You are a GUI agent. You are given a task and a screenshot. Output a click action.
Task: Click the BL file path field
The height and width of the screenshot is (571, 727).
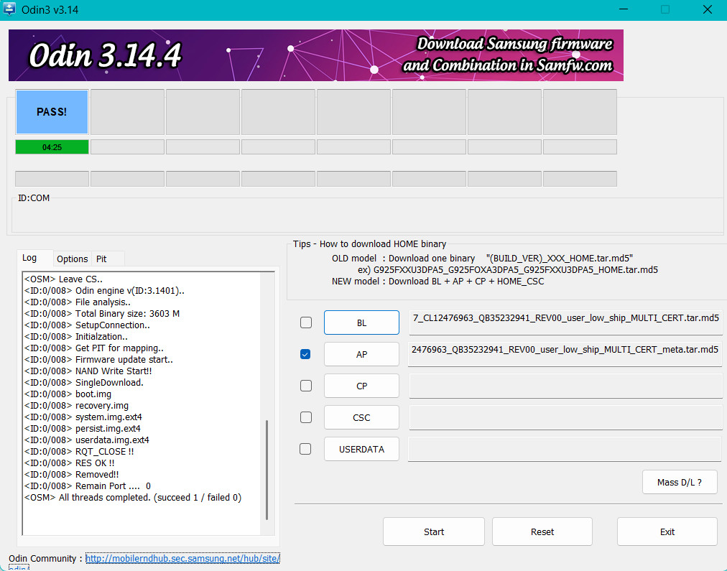click(x=565, y=322)
